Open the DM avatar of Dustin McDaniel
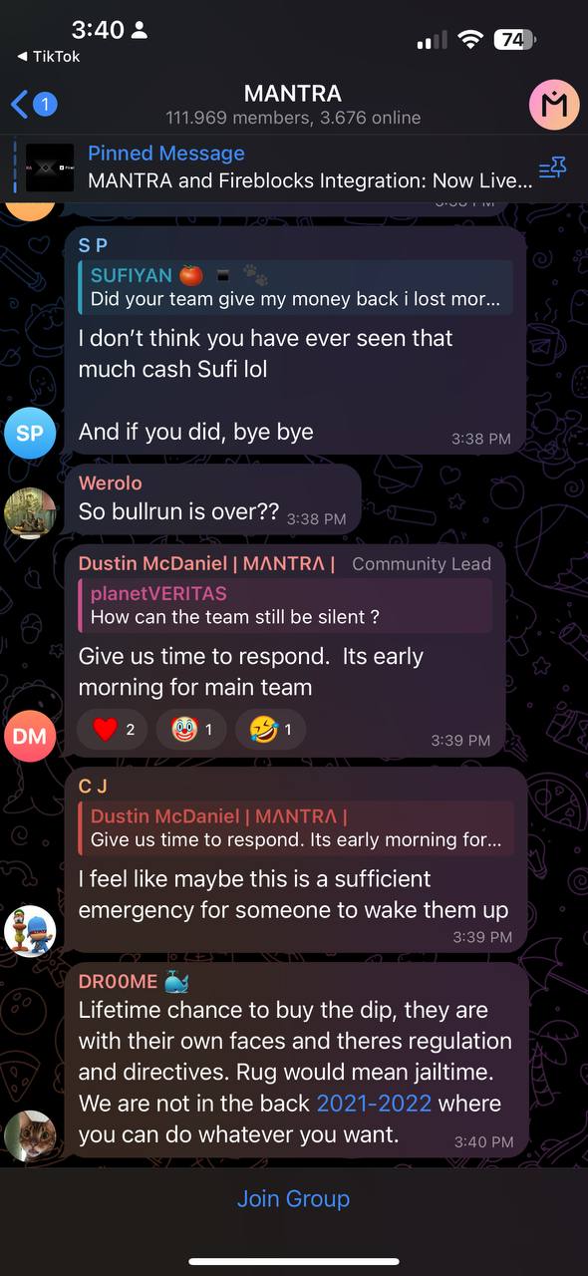 click(30, 736)
